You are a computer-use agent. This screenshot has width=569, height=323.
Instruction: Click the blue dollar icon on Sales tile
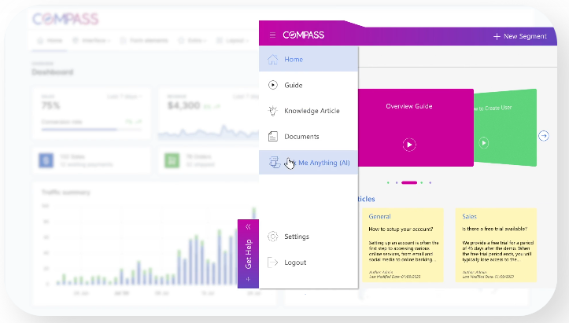[46, 160]
